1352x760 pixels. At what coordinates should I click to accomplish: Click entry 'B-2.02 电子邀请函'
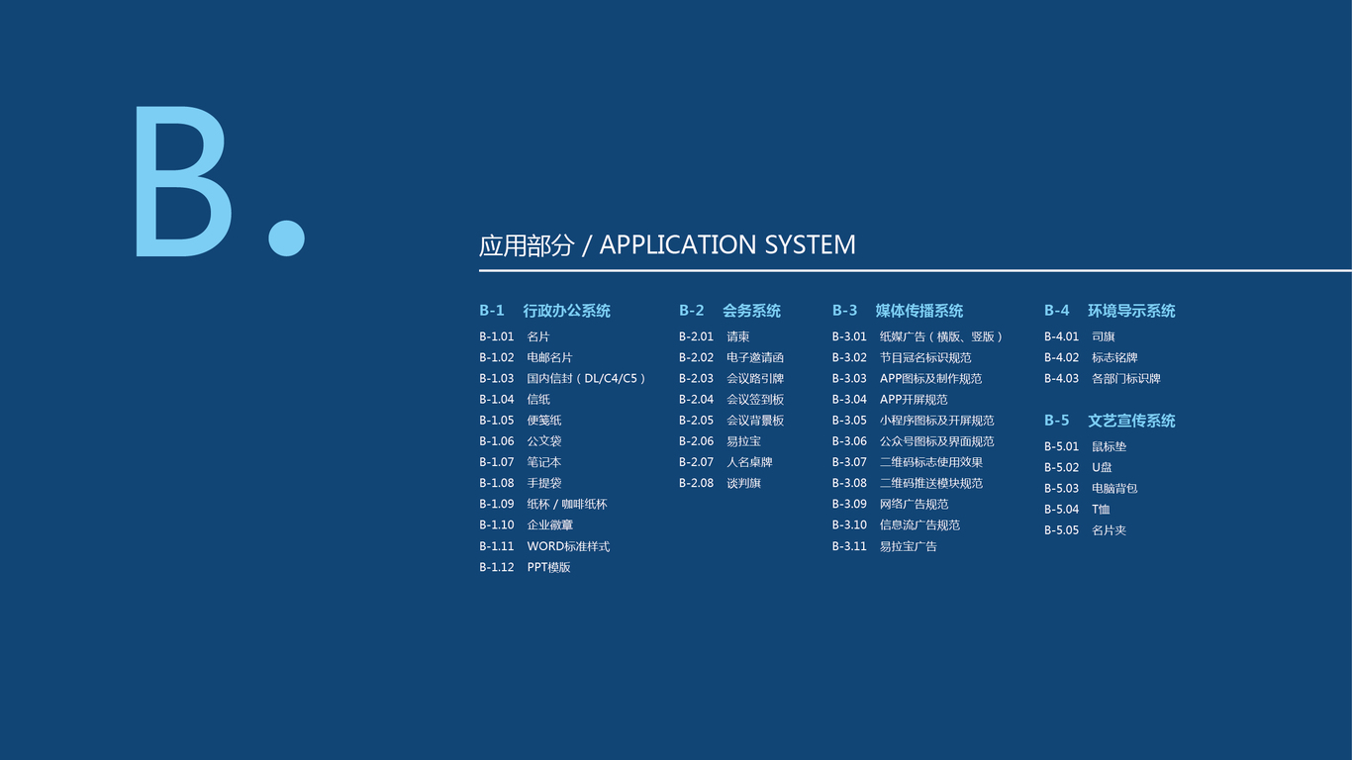(731, 357)
